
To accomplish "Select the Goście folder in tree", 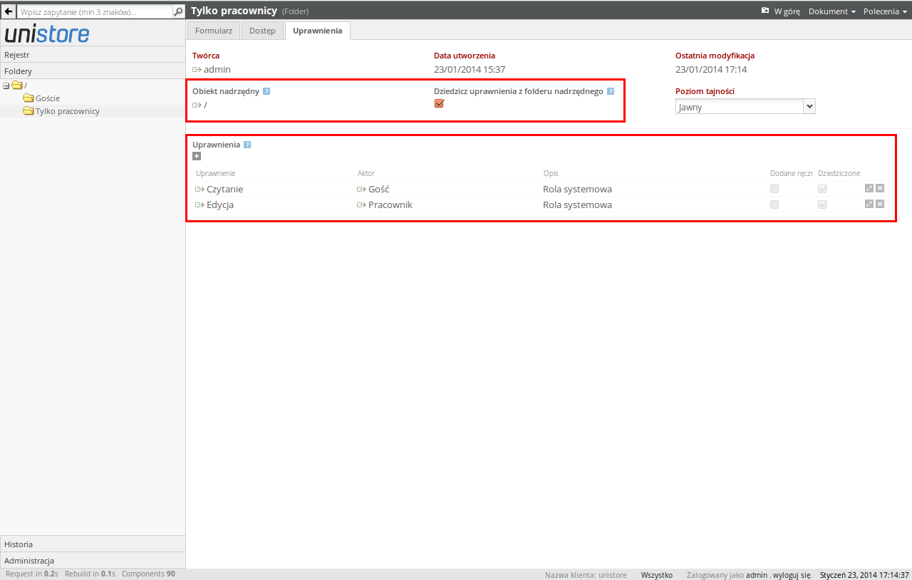I will click(48, 98).
